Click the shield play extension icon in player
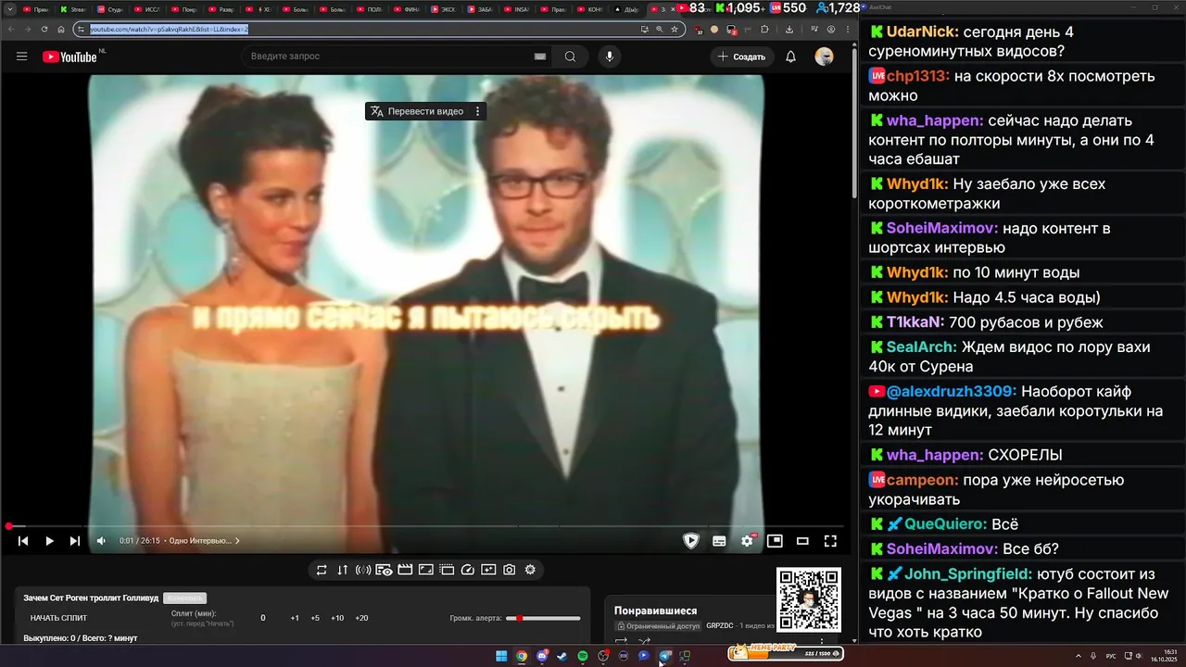Screen dimensions: 1186x667 click(x=691, y=541)
